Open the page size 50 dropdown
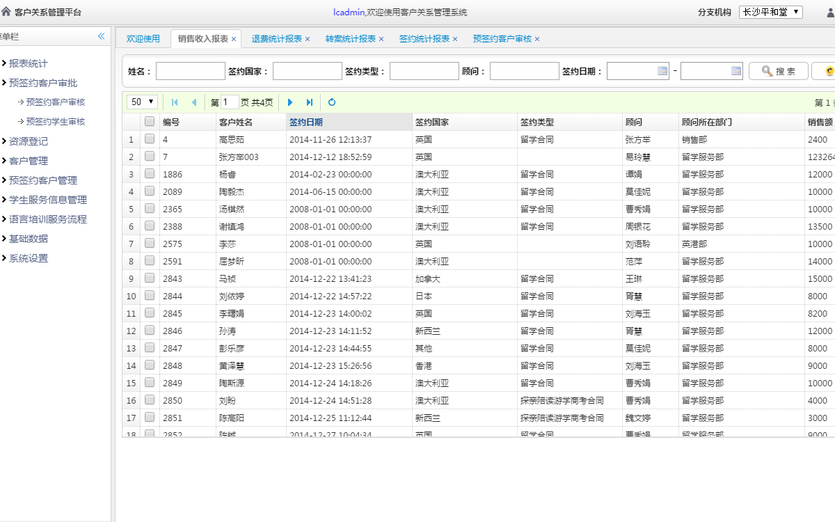This screenshot has width=835, height=522. click(x=143, y=102)
